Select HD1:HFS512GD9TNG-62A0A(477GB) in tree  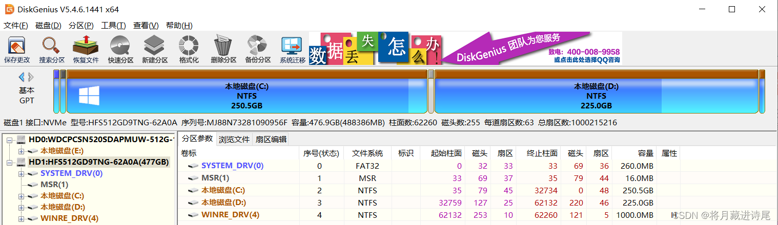pos(98,162)
